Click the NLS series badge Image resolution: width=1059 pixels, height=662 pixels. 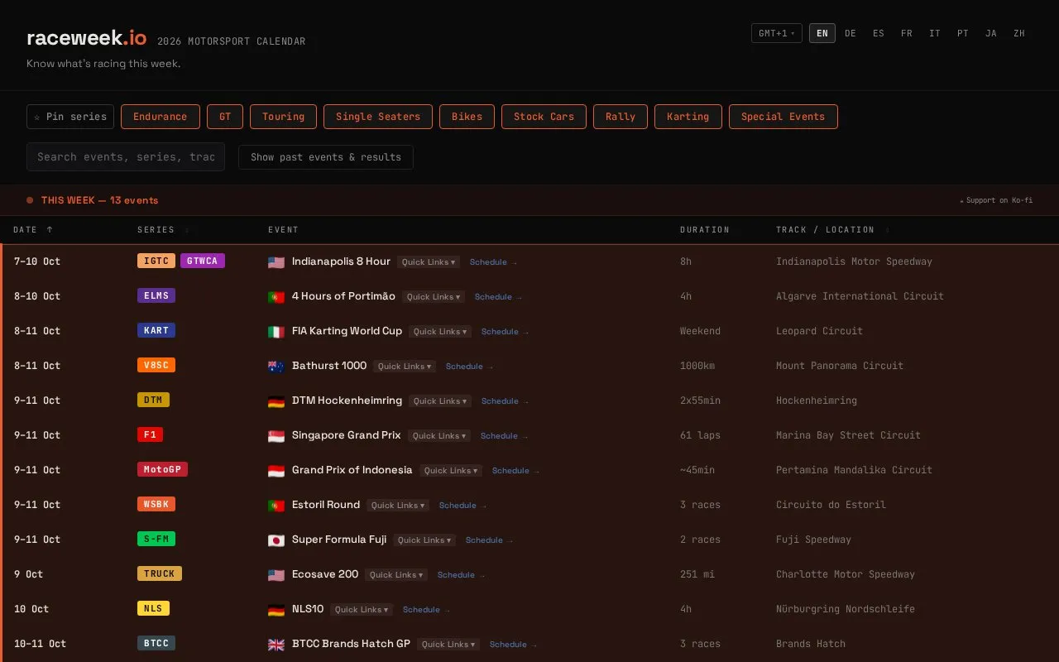tap(153, 608)
